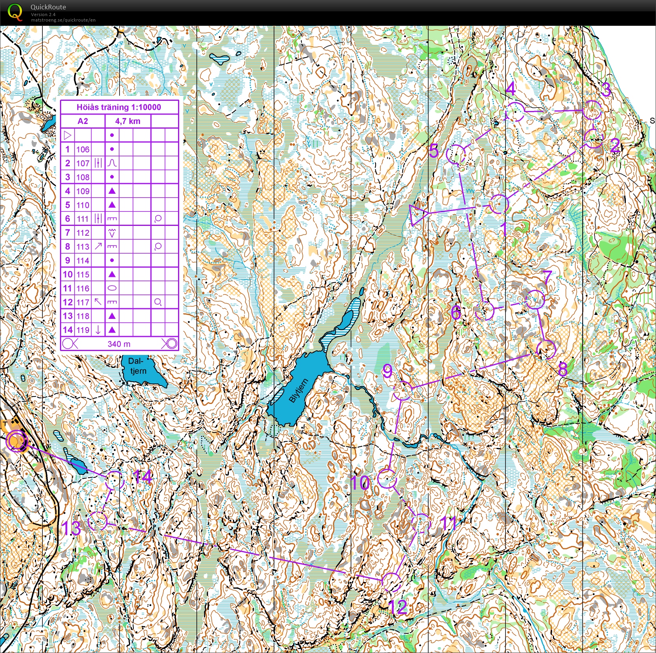Screen dimensions: 656x653
Task: Click the boulder triangle symbol in row 109
Action: coord(112,191)
